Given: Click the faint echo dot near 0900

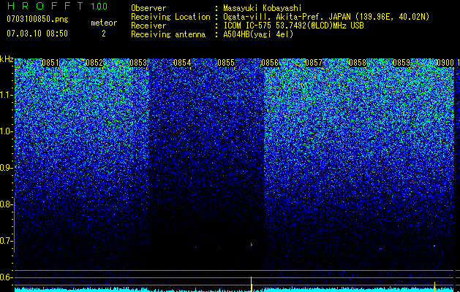Looking at the screenshot, I should pyautogui.click(x=434, y=246).
